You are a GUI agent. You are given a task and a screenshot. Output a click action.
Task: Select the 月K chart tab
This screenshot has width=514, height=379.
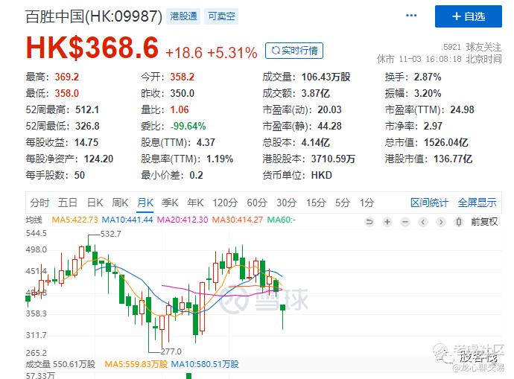145,203
